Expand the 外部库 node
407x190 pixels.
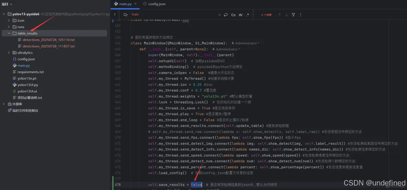tap(4, 104)
